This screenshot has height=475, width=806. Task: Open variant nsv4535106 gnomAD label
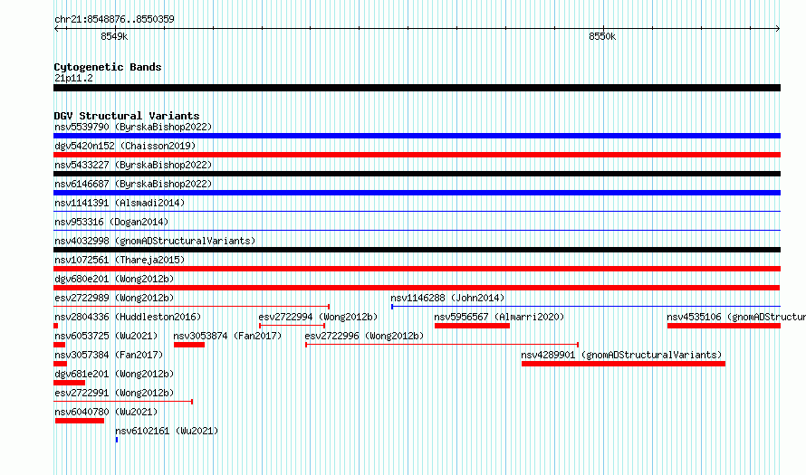(736, 317)
